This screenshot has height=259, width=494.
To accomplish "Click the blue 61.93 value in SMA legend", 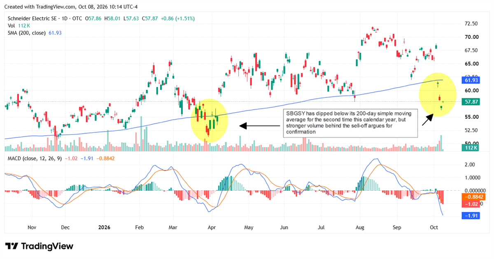I will pos(55,32).
